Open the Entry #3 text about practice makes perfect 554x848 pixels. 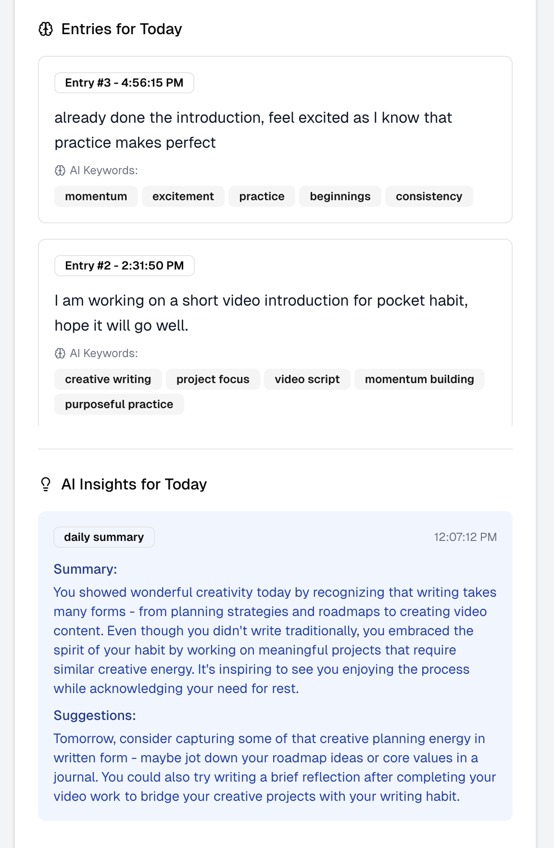click(x=253, y=130)
